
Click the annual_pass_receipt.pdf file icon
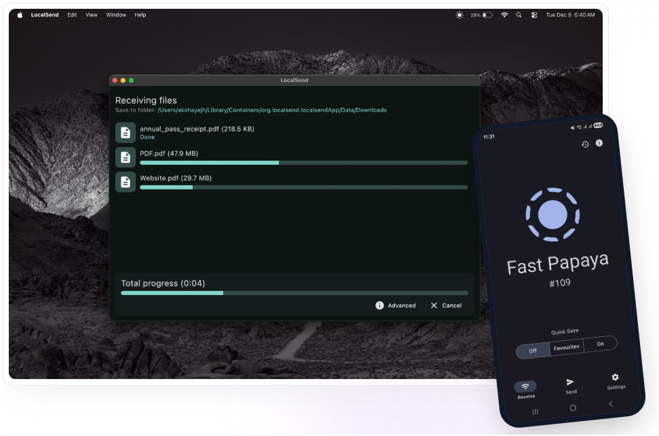126,132
